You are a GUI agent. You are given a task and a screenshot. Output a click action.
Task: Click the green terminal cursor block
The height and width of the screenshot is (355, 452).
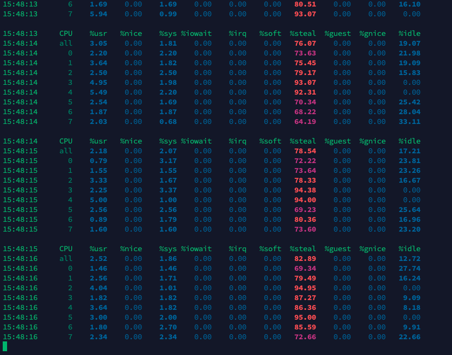(5, 346)
